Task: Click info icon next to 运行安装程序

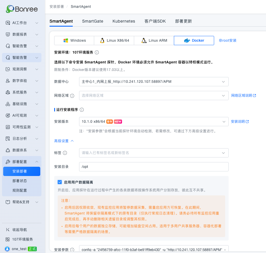Action: pos(82,110)
